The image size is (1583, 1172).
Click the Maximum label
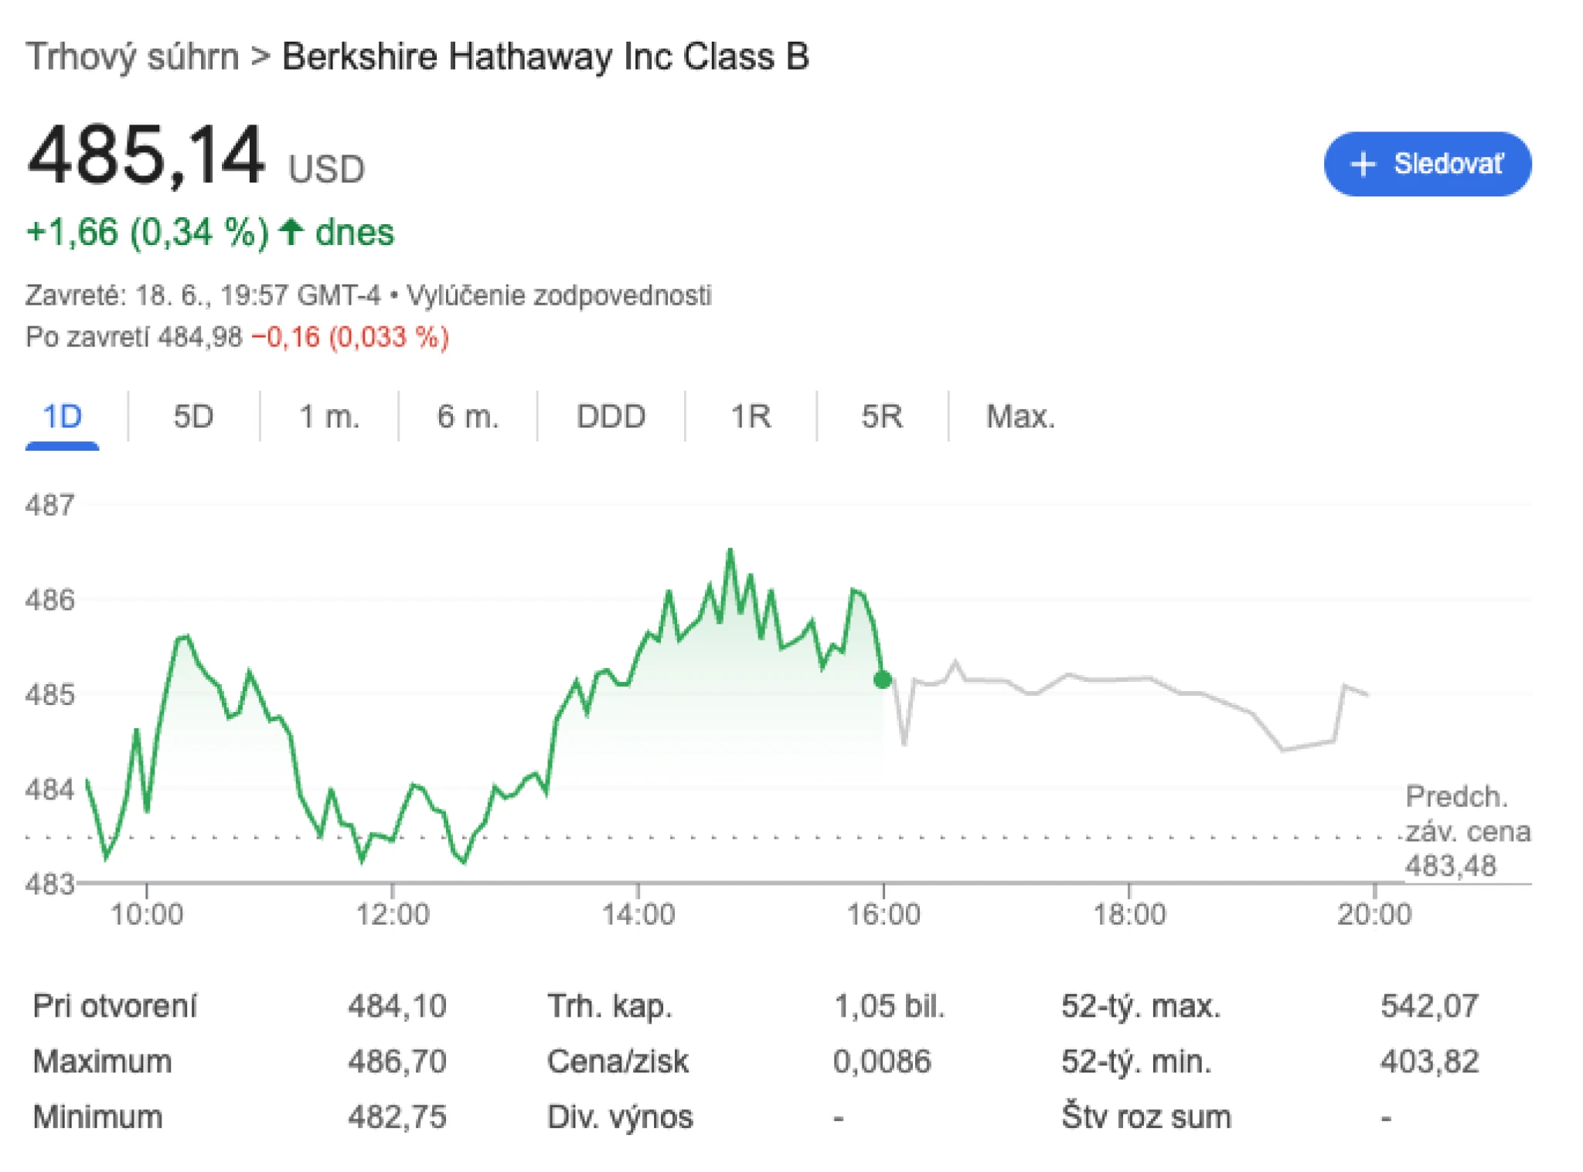coord(102,1061)
